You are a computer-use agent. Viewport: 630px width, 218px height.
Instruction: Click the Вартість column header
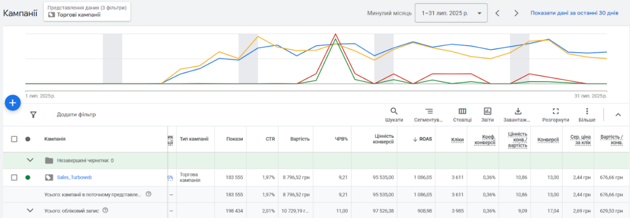tap(300, 139)
